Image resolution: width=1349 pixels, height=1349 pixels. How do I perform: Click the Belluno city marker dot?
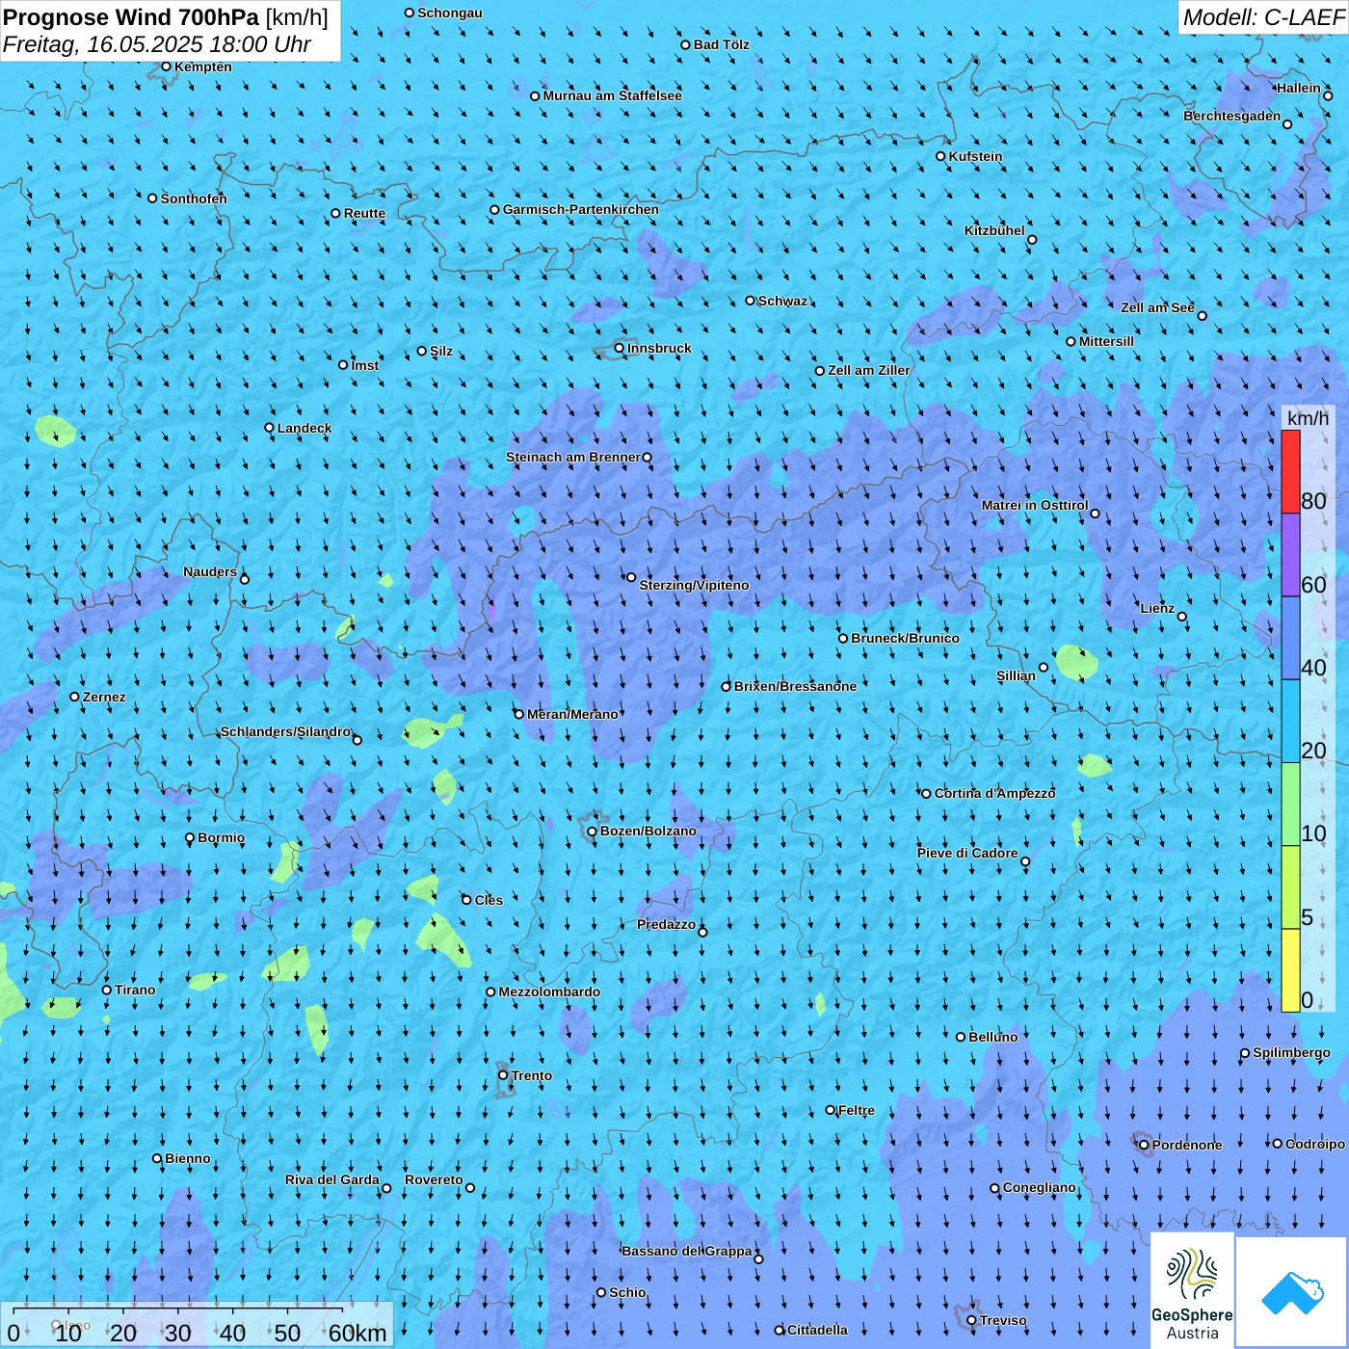(961, 1037)
